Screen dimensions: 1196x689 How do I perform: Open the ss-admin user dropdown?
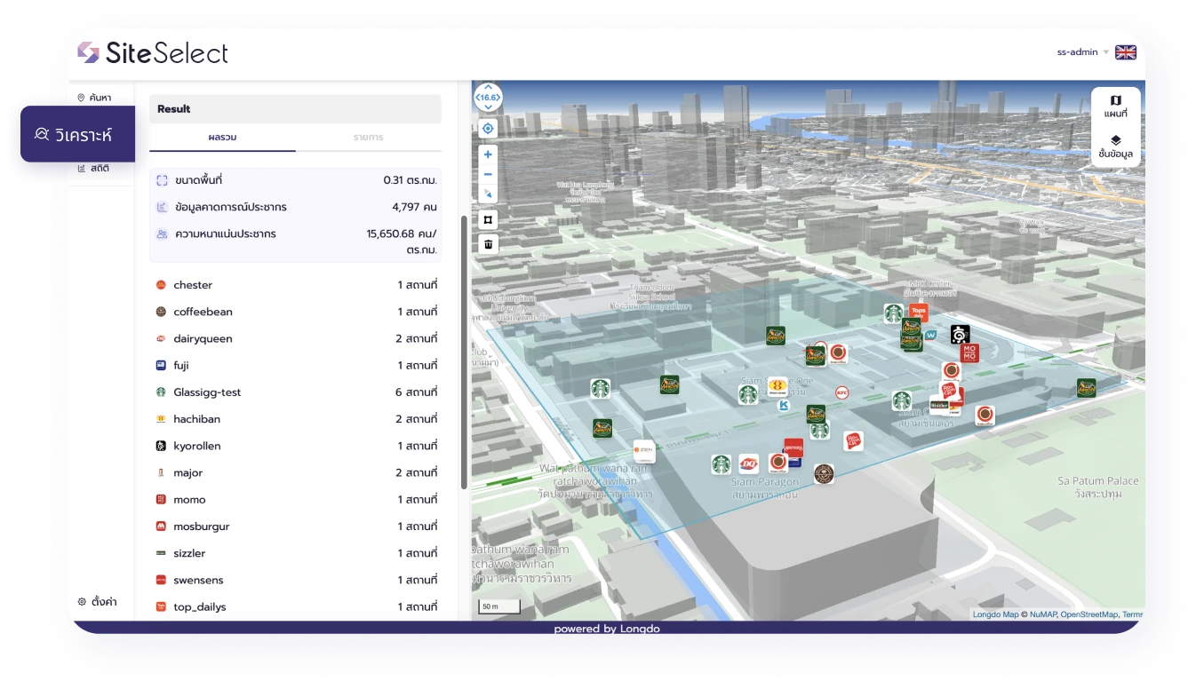[1082, 52]
